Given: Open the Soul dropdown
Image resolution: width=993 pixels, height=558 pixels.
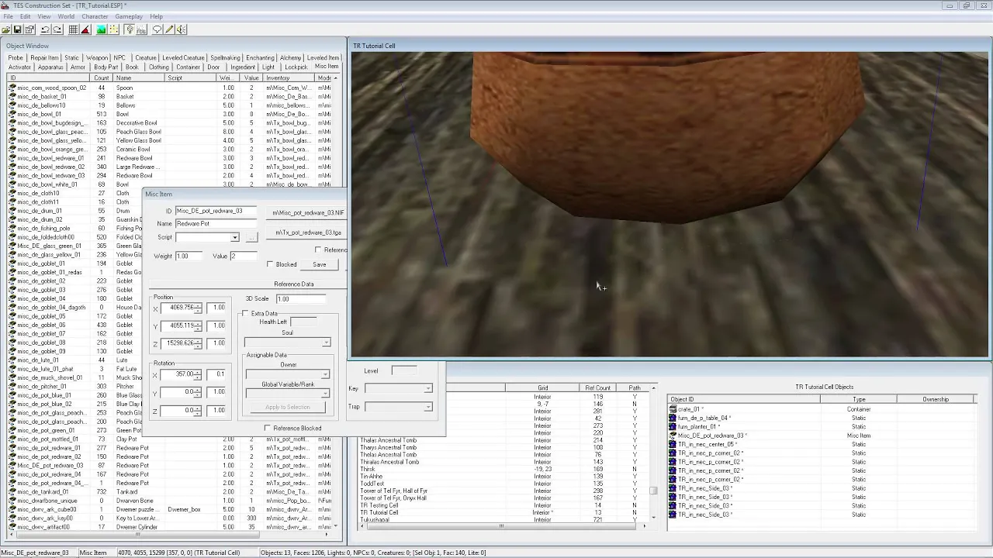Looking at the screenshot, I should pos(326,343).
